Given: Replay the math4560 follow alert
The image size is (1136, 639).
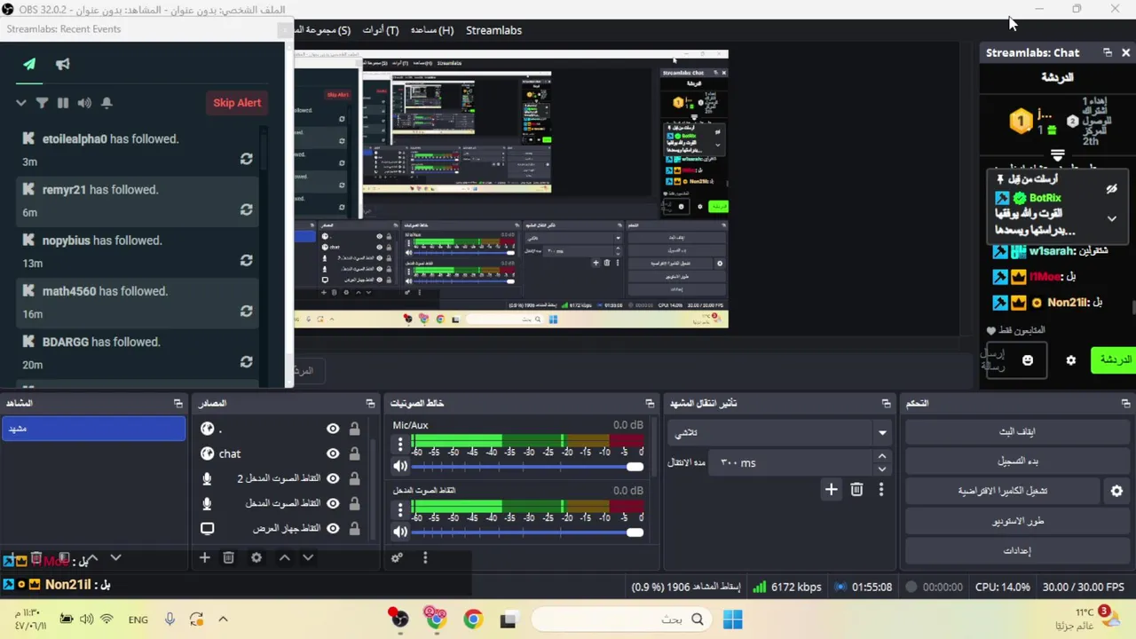Looking at the screenshot, I should click(x=247, y=311).
